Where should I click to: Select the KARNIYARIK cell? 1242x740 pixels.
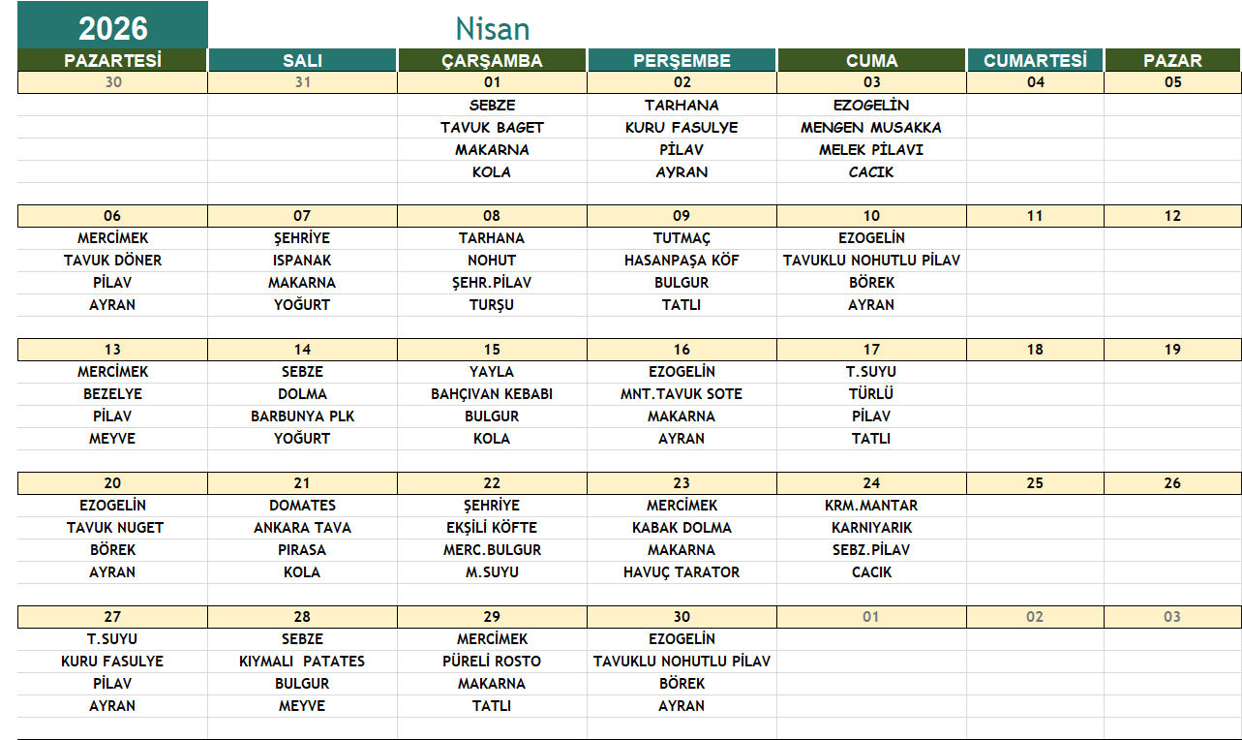[x=871, y=527]
